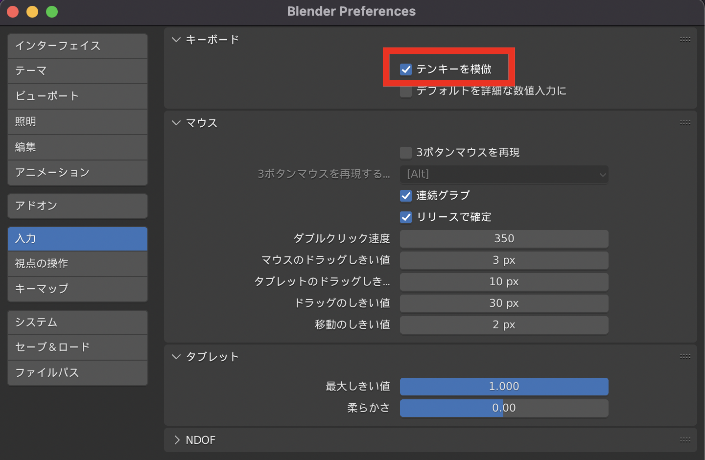Screen dimensions: 705x460
Task: Open the キーマップ tab
Action: 77,289
